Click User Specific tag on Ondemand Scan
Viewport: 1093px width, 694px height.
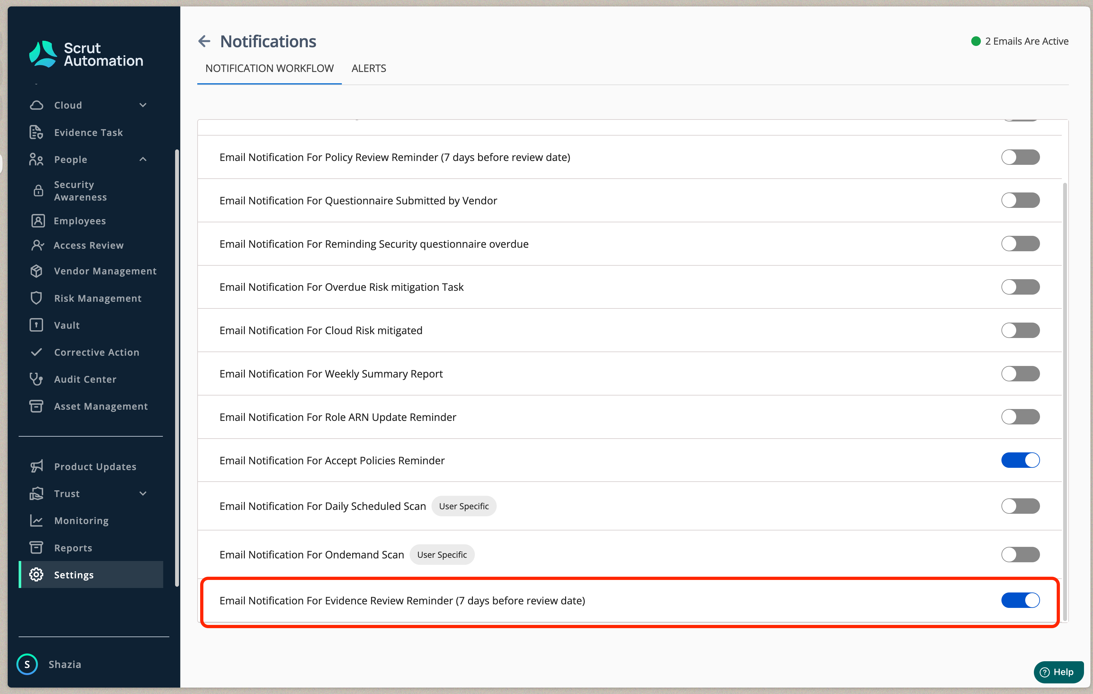442,555
